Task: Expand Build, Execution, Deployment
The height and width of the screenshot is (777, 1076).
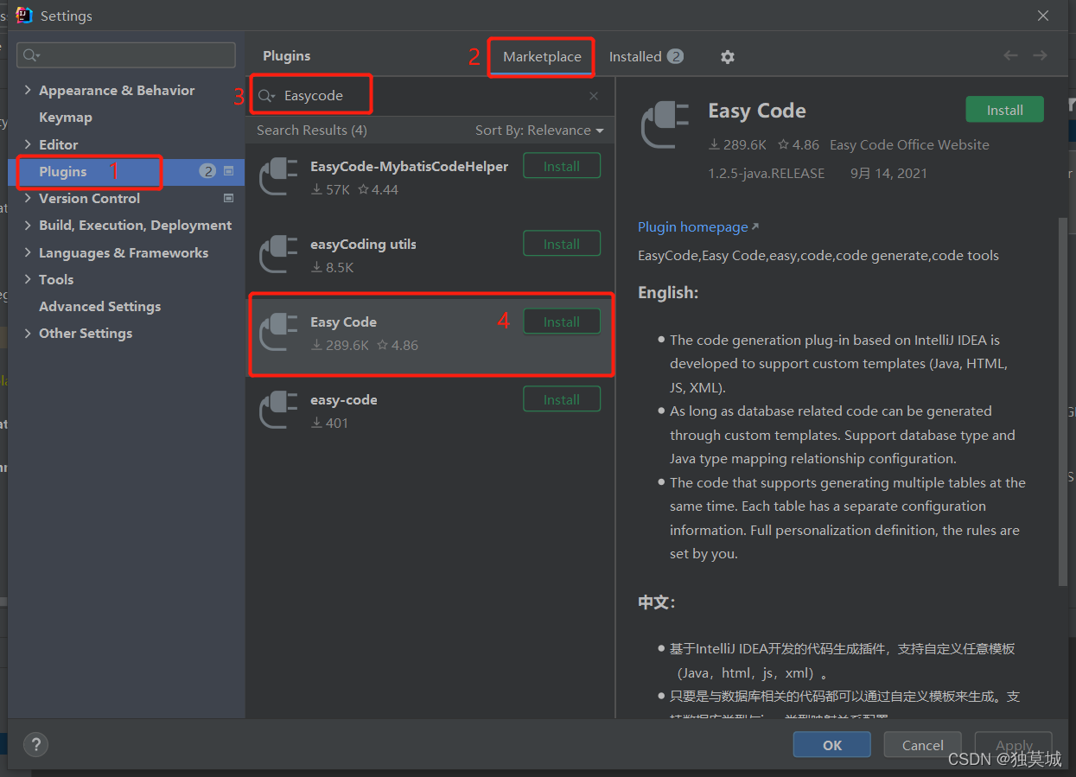Action: [x=28, y=225]
